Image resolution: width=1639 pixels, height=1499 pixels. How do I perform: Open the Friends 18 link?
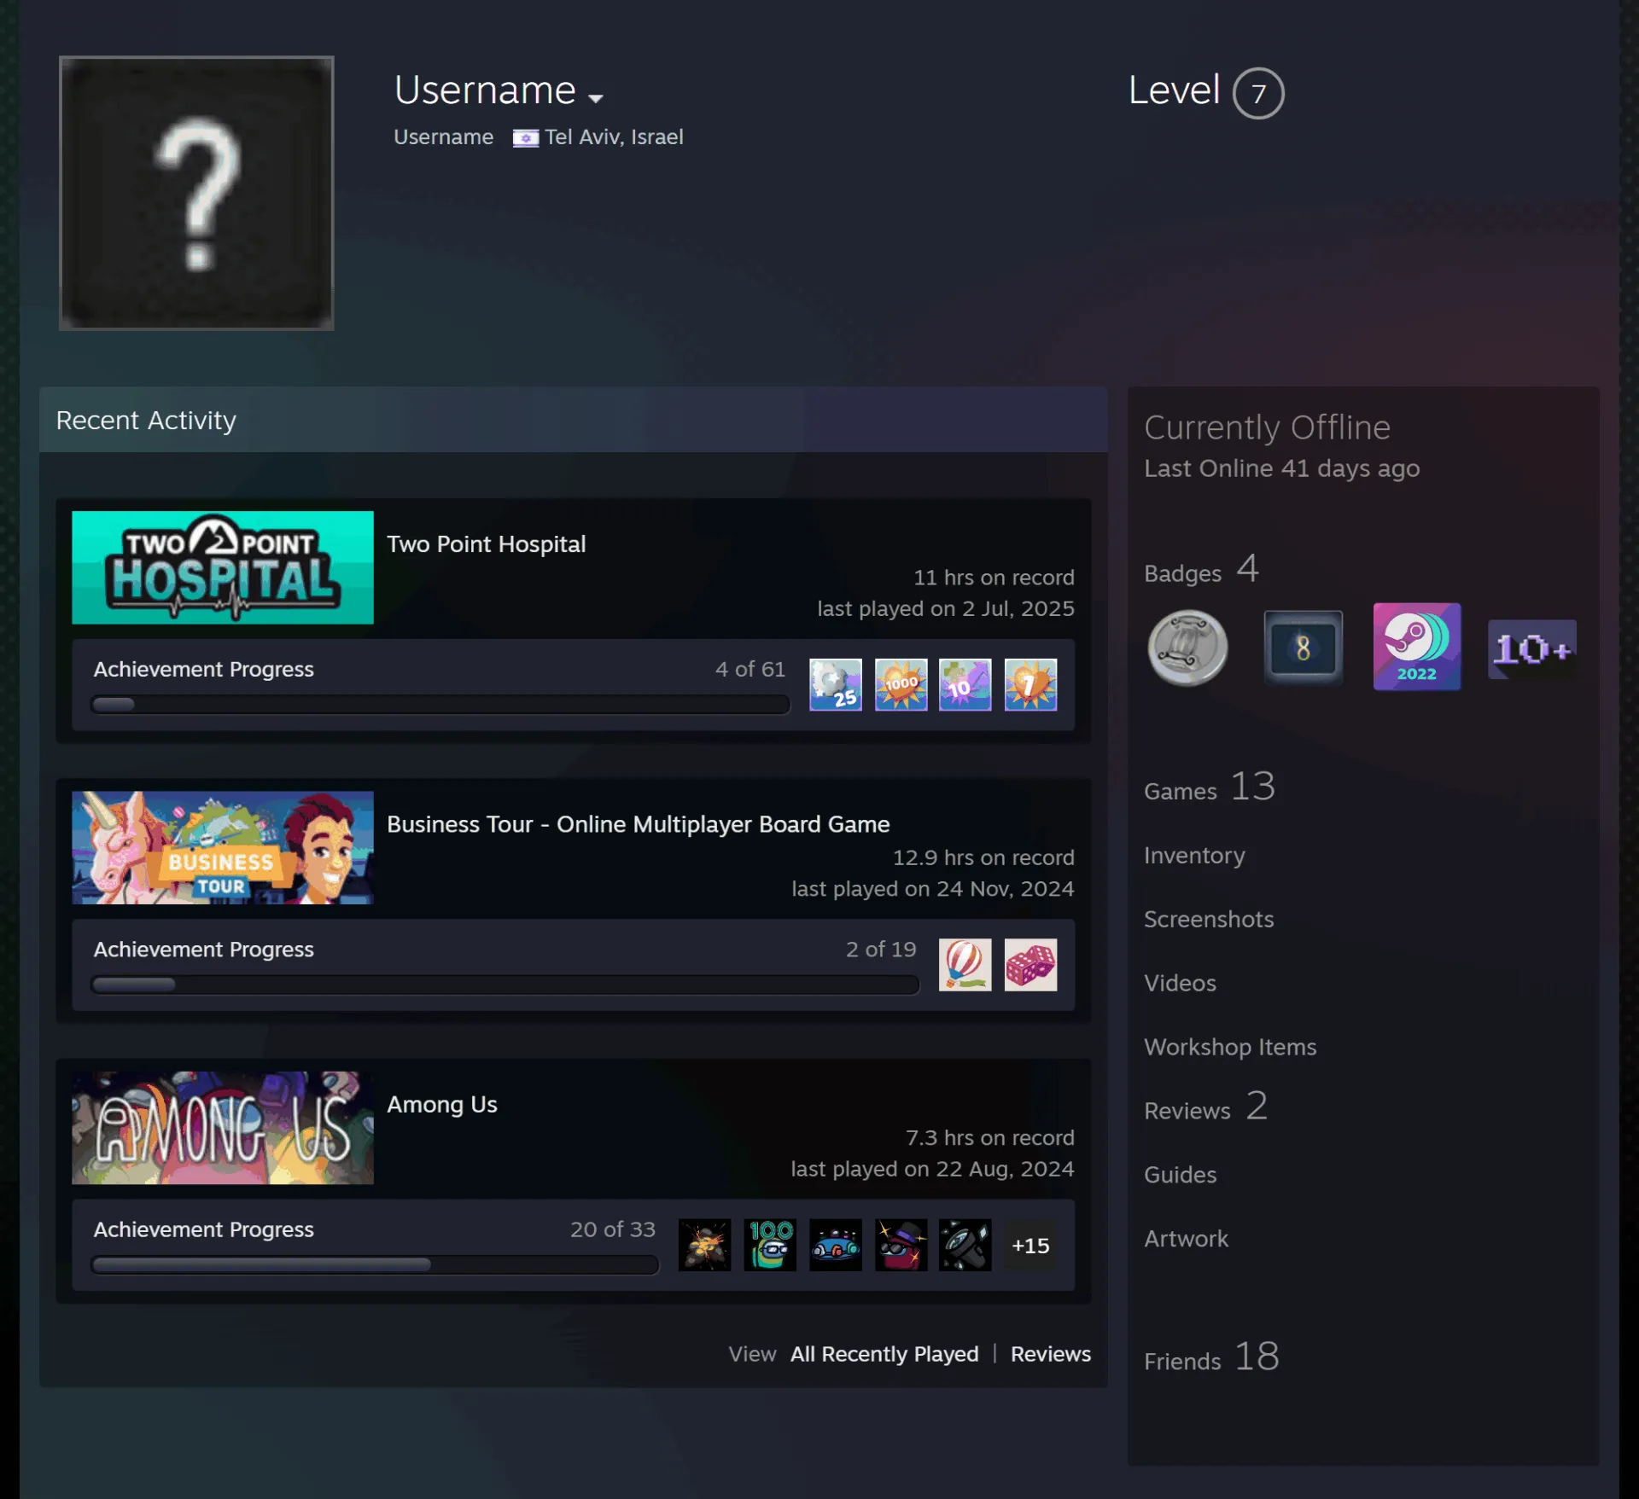[x=1212, y=1357]
